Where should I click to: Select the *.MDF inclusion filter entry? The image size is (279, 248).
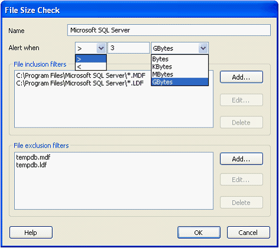coord(81,76)
